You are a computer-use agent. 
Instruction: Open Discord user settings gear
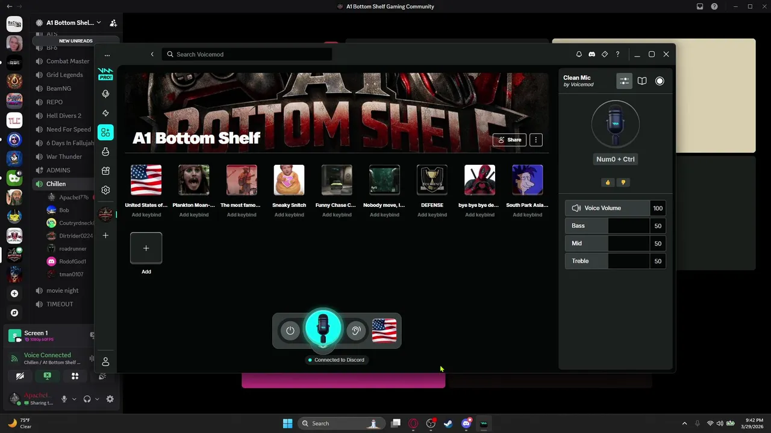click(x=110, y=399)
